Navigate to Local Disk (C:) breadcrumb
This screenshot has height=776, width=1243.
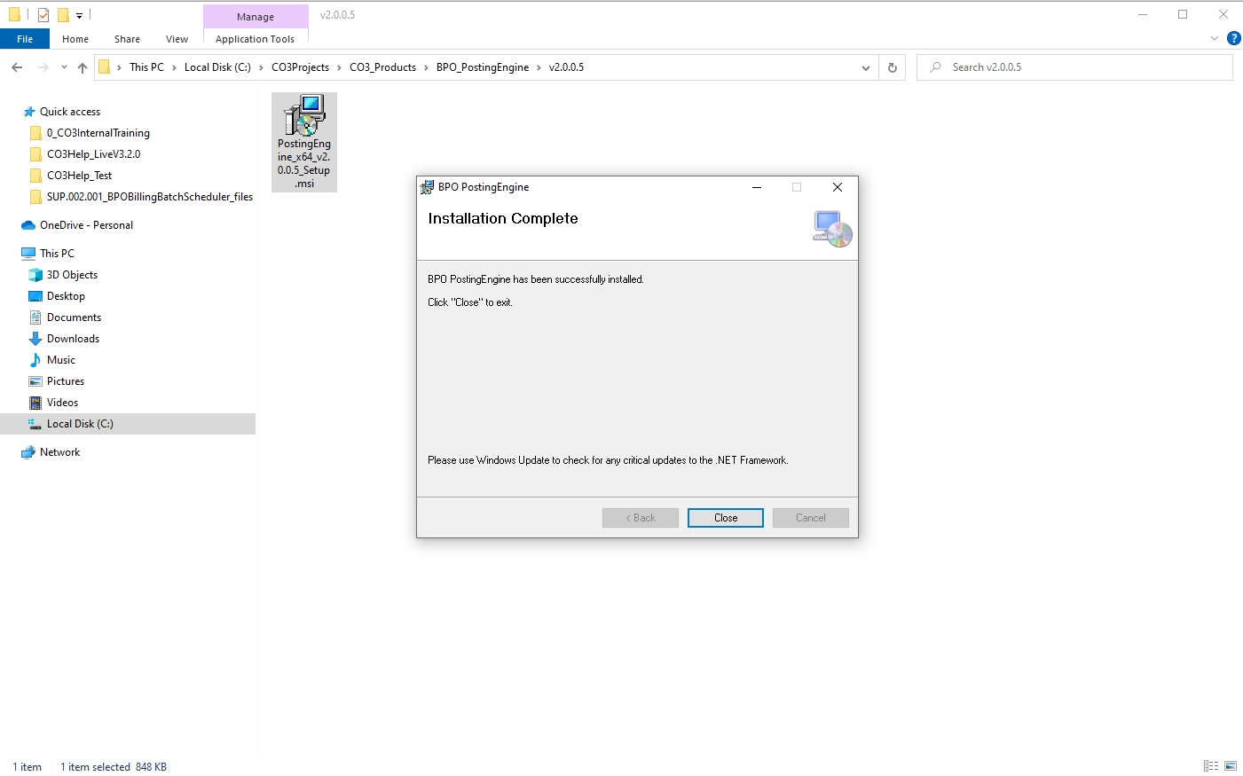pos(217,67)
